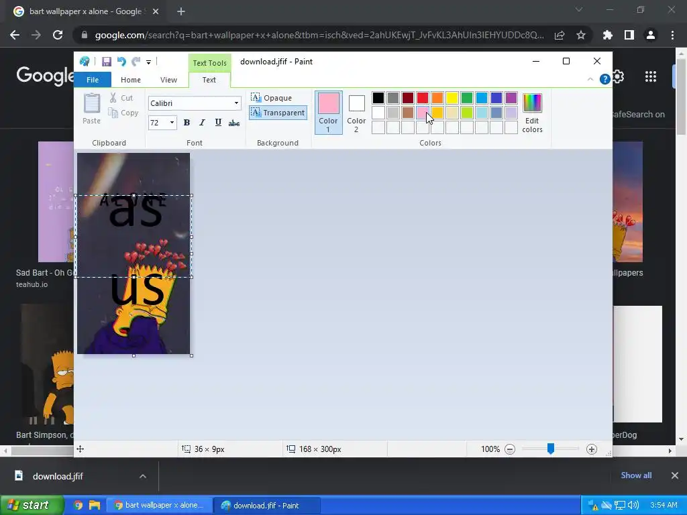Image resolution: width=687 pixels, height=515 pixels.
Task: Open Paint Help with the question mark icon
Action: coord(604,79)
